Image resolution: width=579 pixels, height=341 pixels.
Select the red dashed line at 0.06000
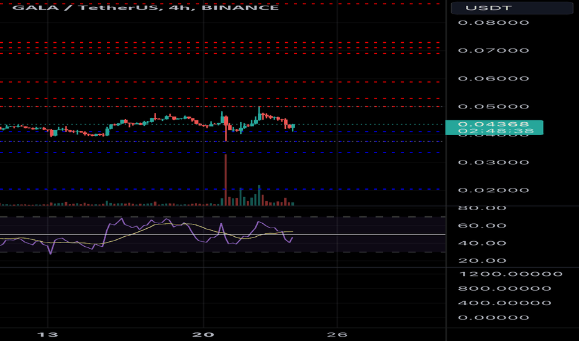[x=220, y=82]
